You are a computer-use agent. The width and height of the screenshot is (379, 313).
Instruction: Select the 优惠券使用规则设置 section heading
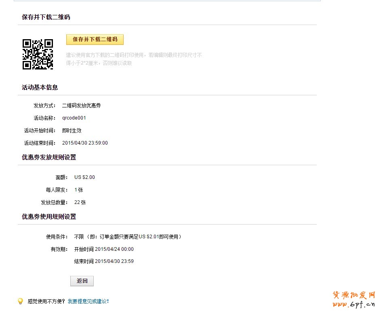(49, 217)
